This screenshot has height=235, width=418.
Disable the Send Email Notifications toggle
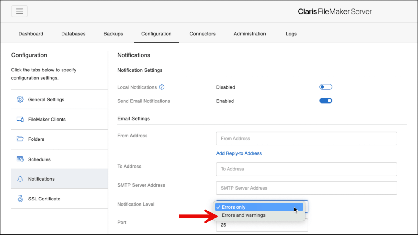(326, 101)
